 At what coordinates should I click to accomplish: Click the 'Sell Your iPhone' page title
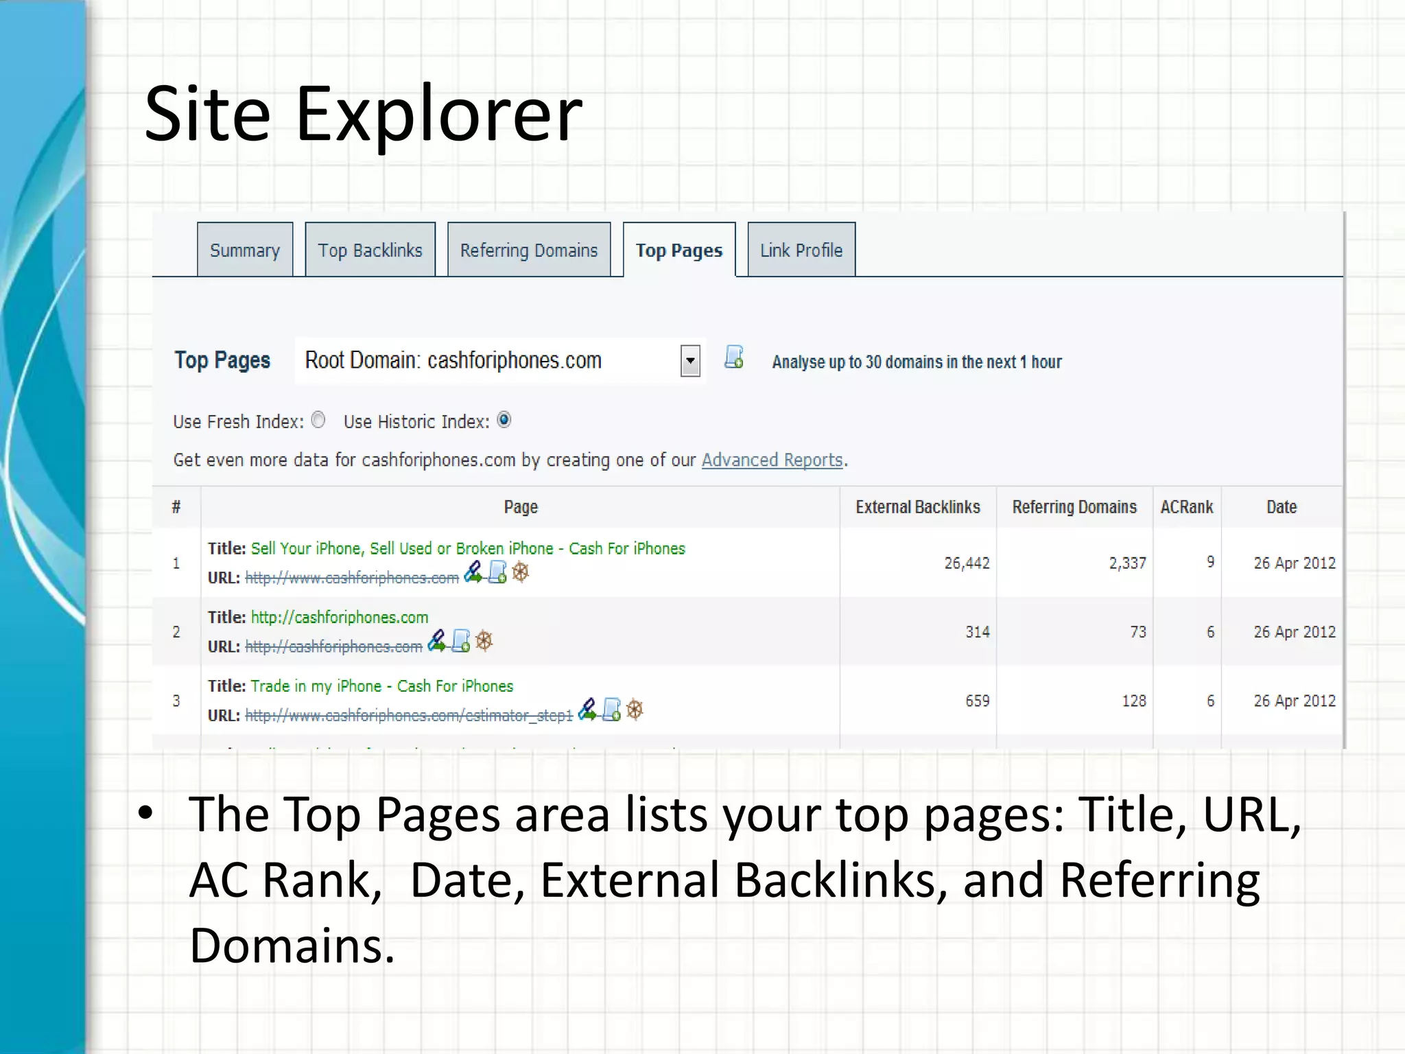[x=468, y=548]
